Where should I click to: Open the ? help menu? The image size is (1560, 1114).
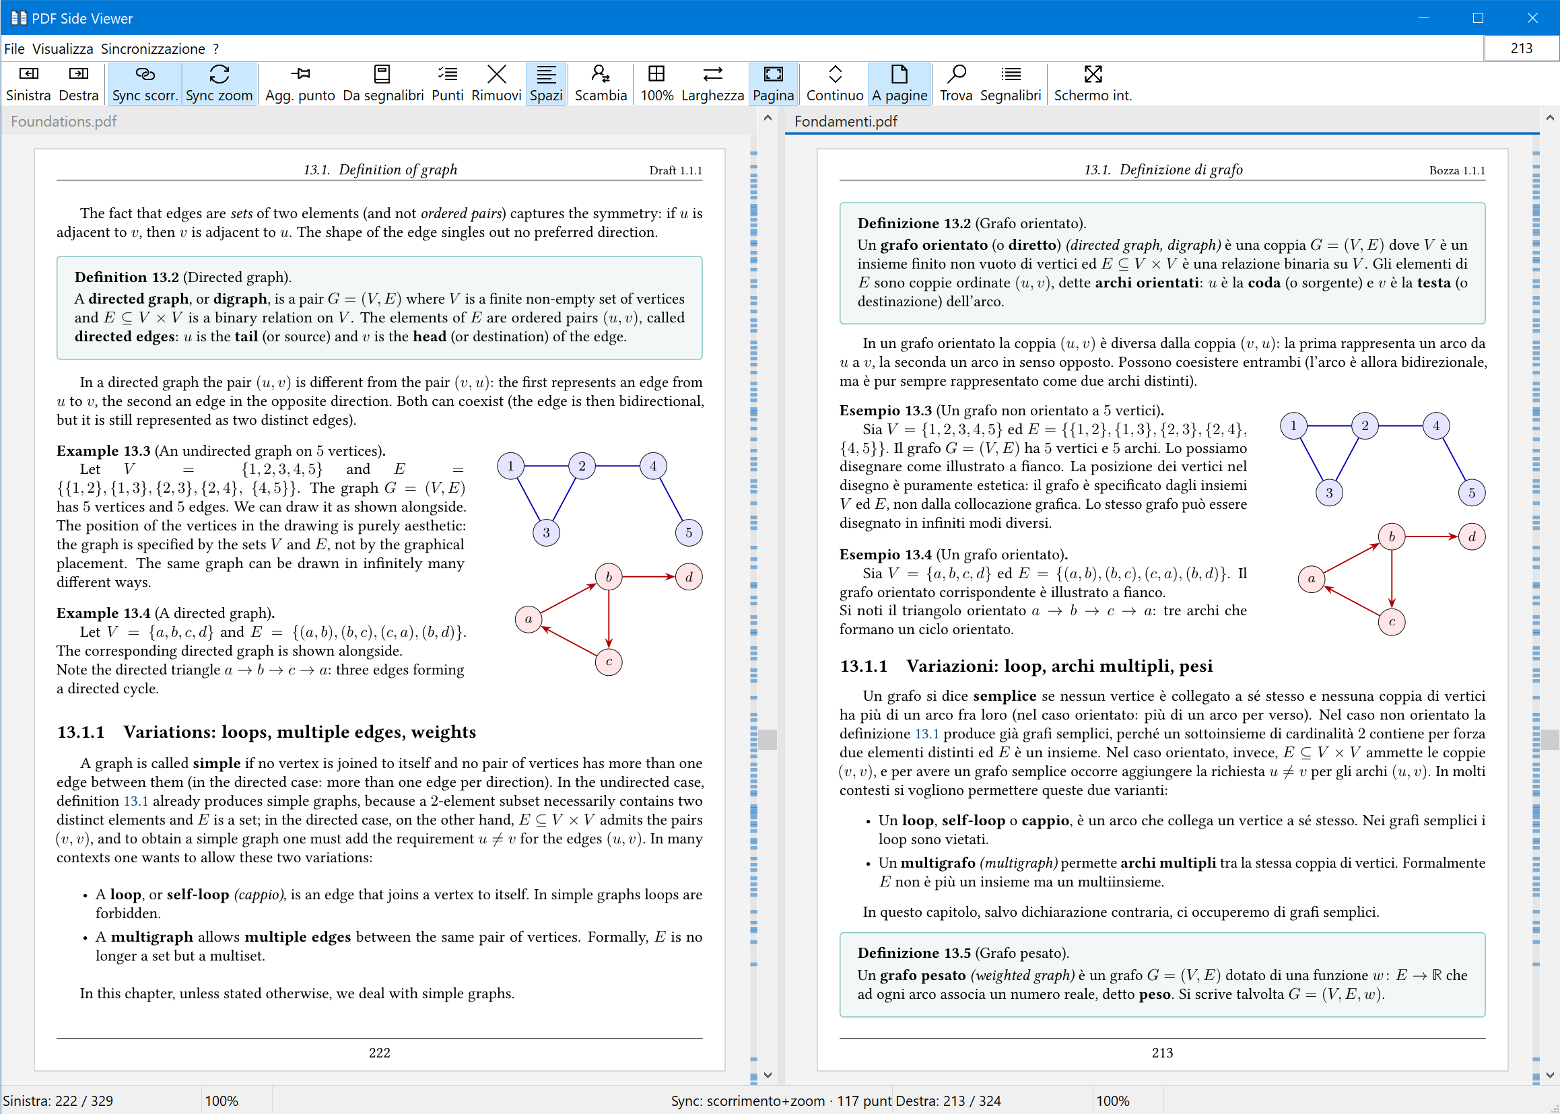coord(216,48)
